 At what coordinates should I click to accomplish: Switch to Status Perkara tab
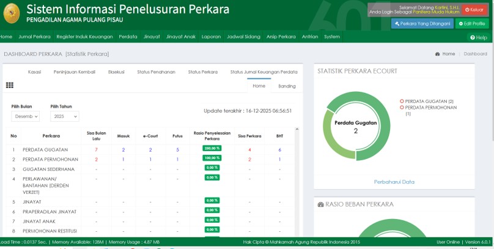click(203, 72)
